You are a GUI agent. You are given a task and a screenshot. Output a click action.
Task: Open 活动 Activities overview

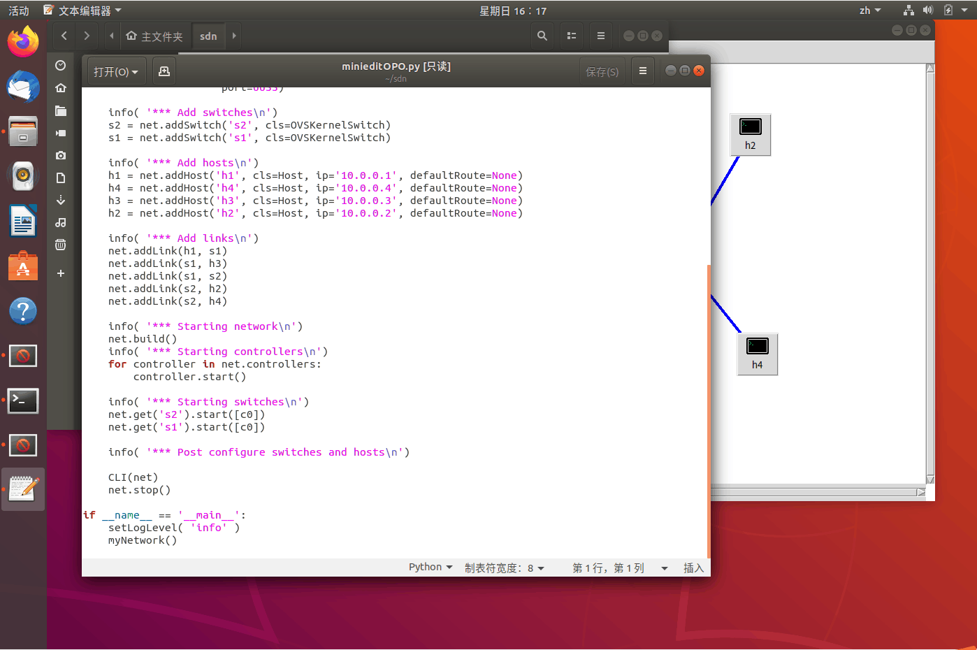[x=19, y=10]
